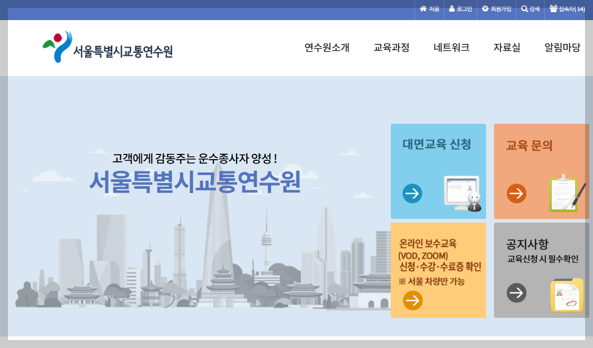593x348 pixels.
Task: Click the yellow arrow in 온라인 보수교육 tile
Action: [412, 300]
